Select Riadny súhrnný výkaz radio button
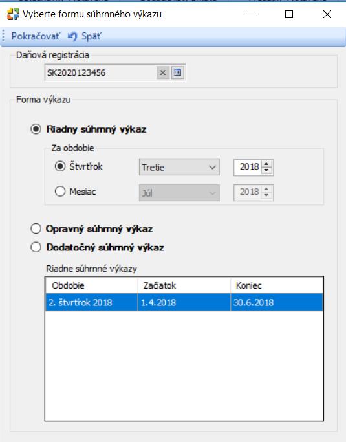 [36, 129]
